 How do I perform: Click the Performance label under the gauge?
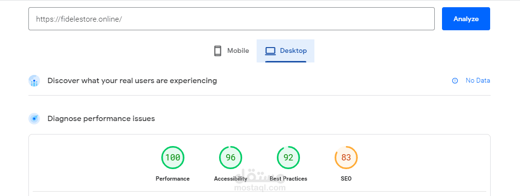tap(173, 179)
